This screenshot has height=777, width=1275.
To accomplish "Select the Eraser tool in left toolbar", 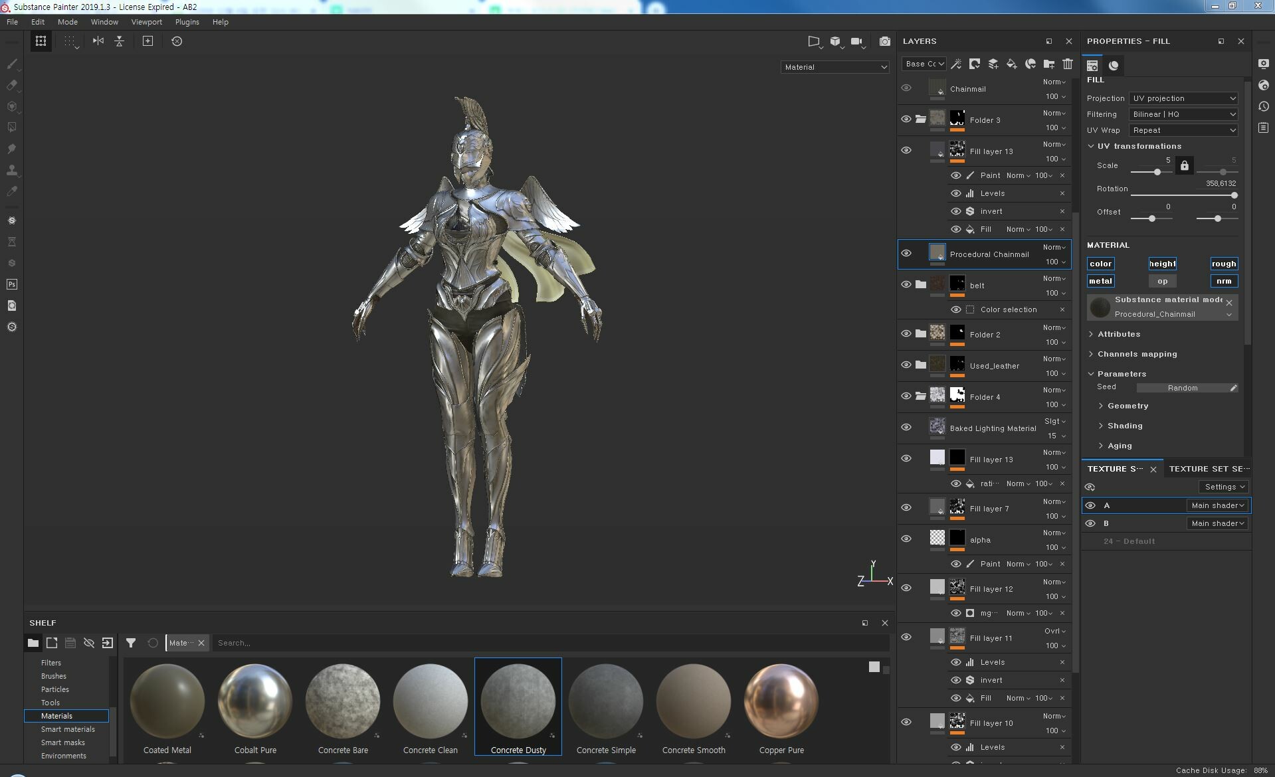I will pos(11,85).
